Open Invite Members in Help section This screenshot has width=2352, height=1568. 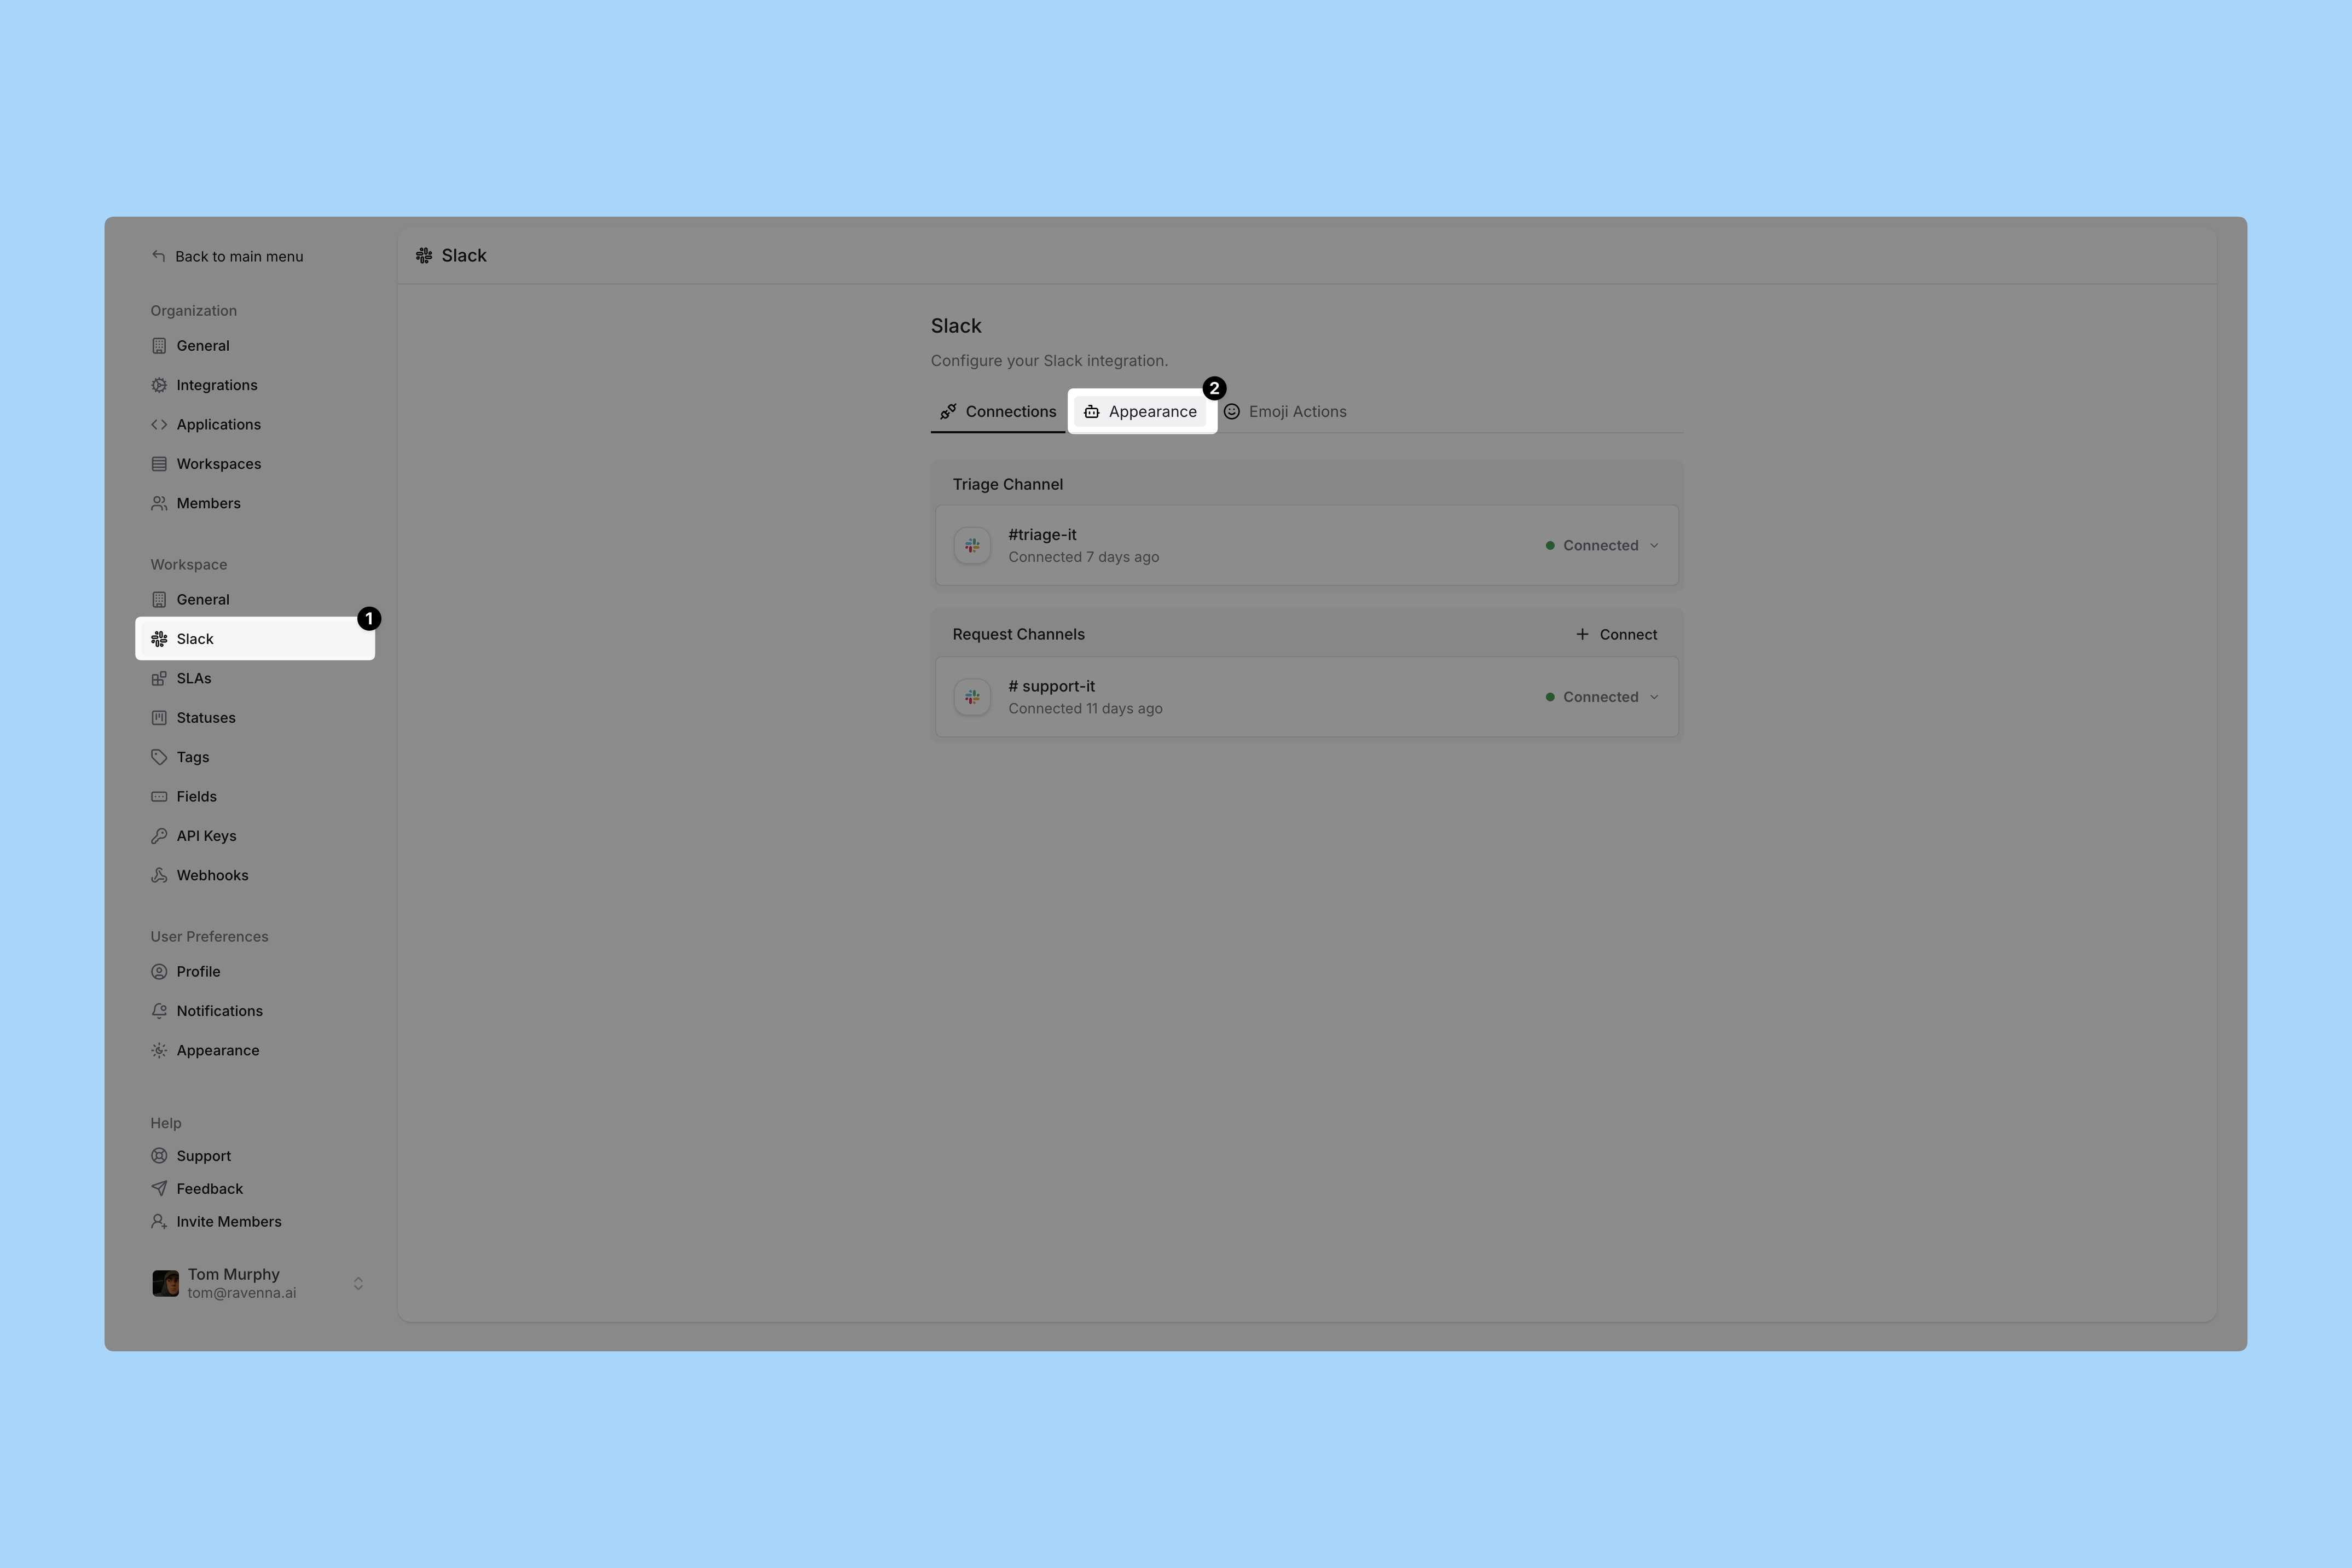(228, 1222)
